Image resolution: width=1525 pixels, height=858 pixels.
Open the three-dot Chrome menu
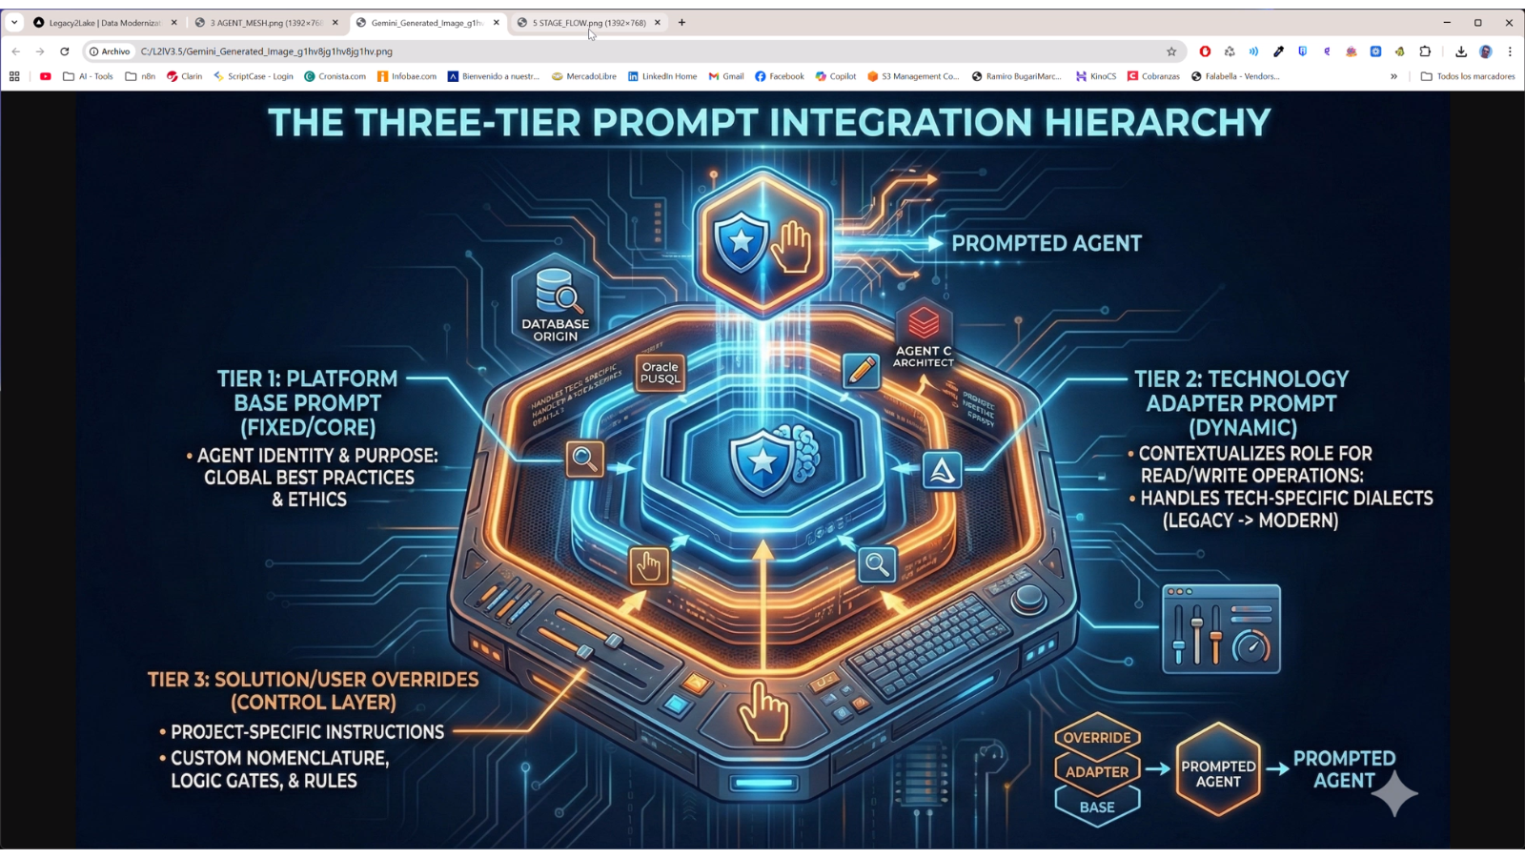[1511, 51]
